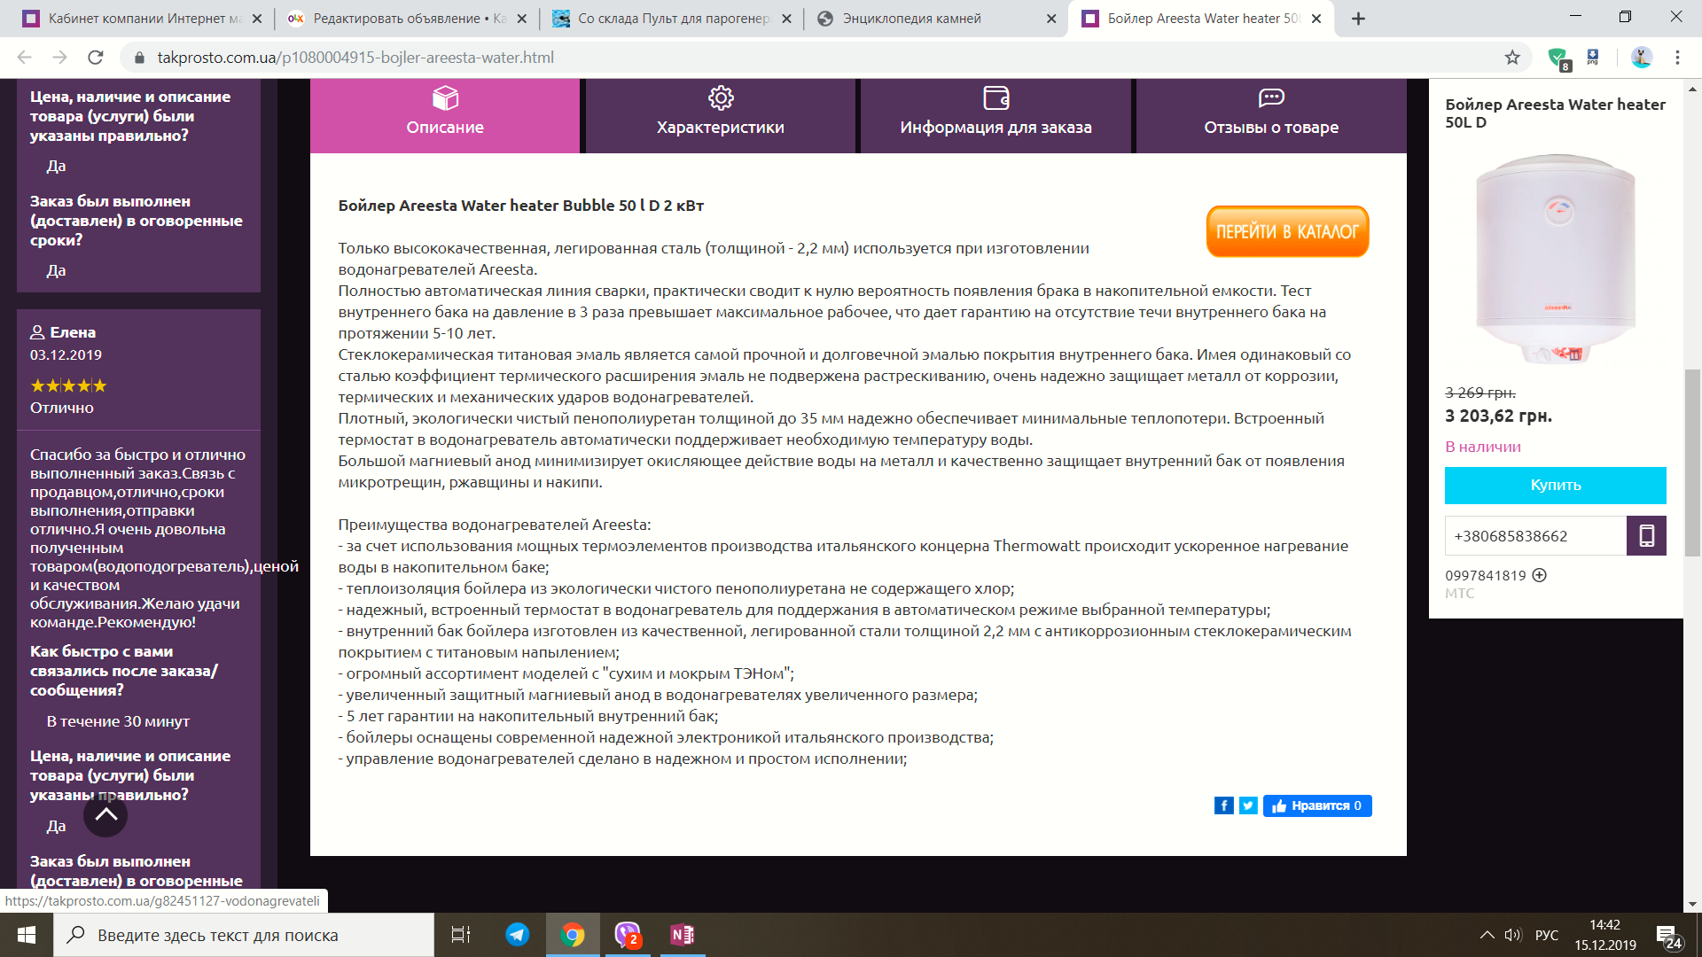Open Telegram from taskbar
Screen dimensions: 1702x957
(518, 935)
